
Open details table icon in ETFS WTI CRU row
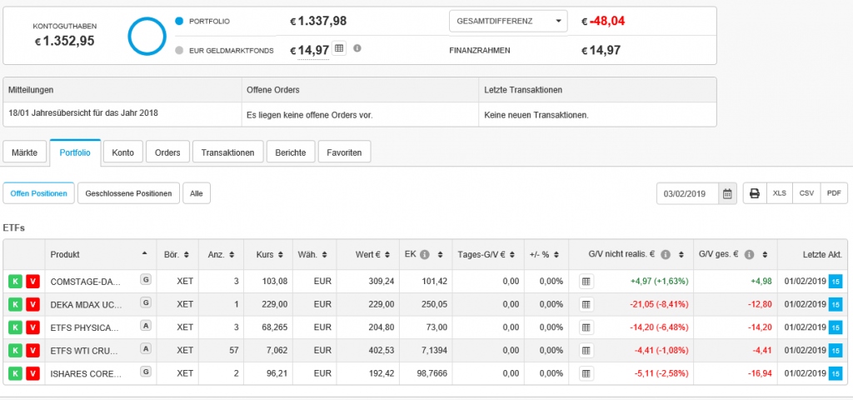[x=586, y=351]
